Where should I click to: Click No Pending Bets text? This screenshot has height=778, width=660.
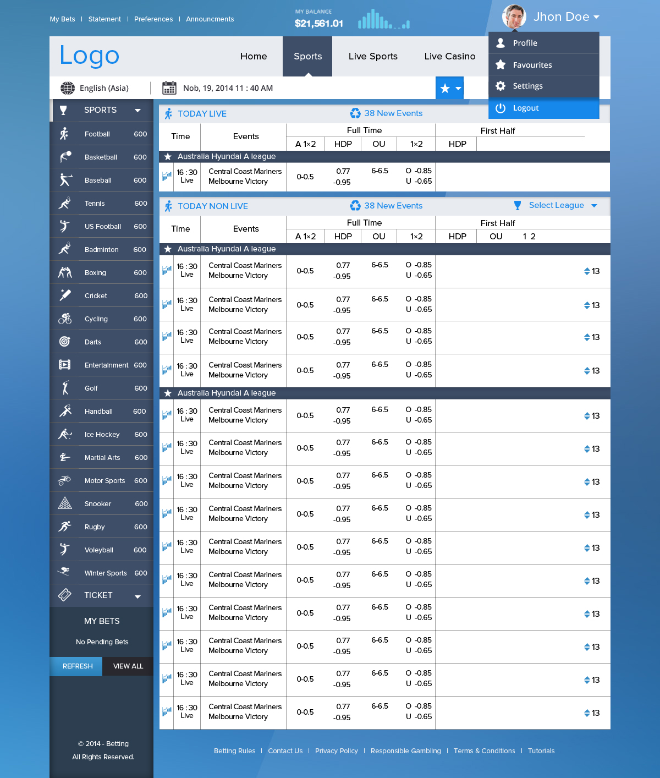tap(102, 642)
